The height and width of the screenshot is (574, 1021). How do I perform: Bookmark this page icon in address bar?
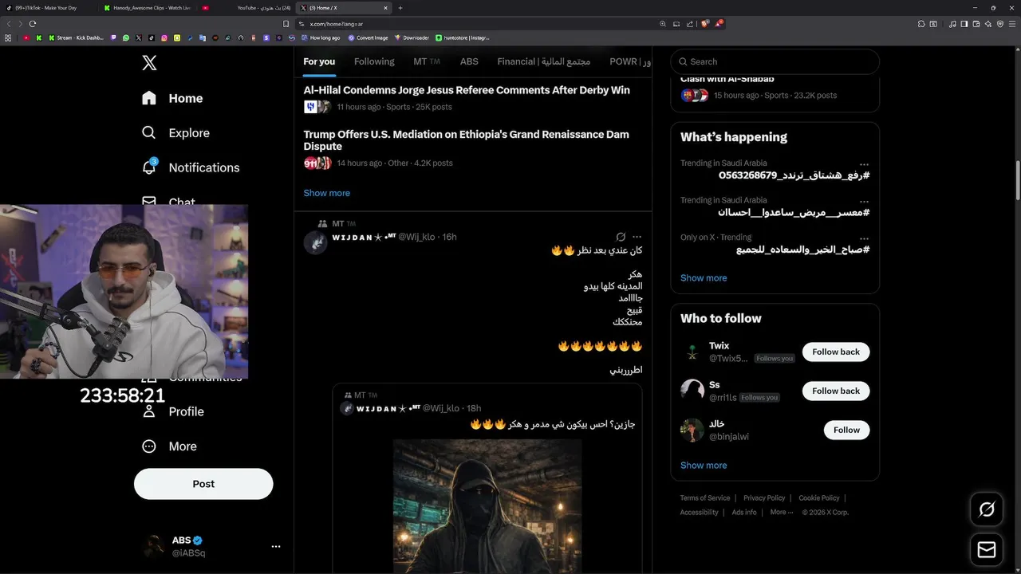[286, 24]
